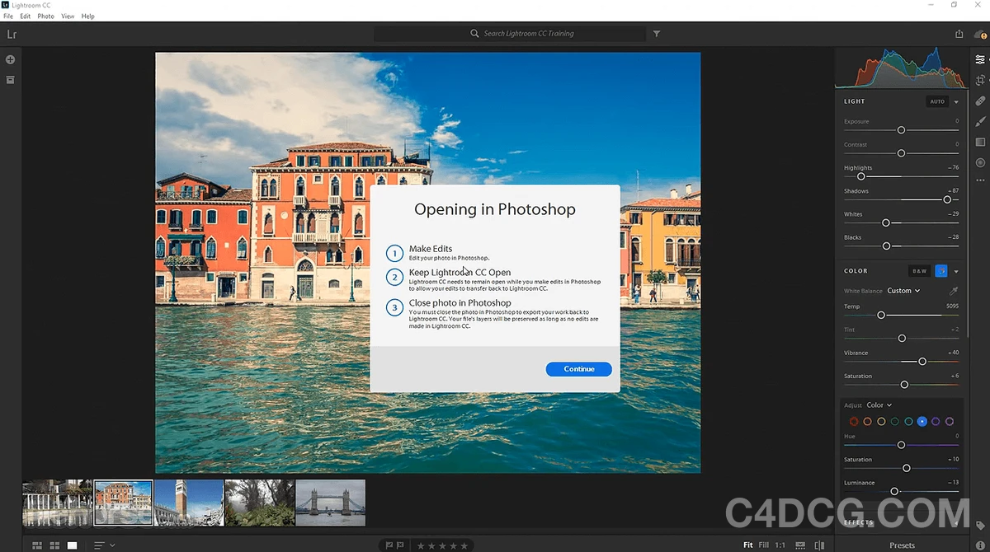Viewport: 990px width, 552px height.
Task: Open the Adjust Color dropdown
Action: [879, 405]
